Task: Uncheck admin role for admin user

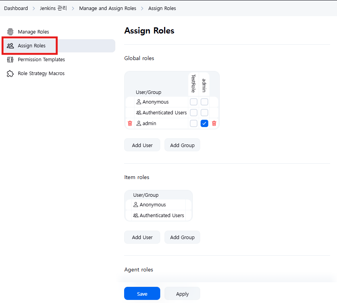Action: click(x=204, y=124)
